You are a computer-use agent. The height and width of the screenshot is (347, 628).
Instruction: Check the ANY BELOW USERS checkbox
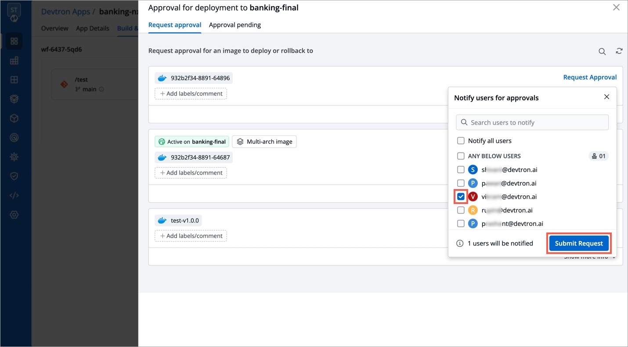[x=461, y=156]
